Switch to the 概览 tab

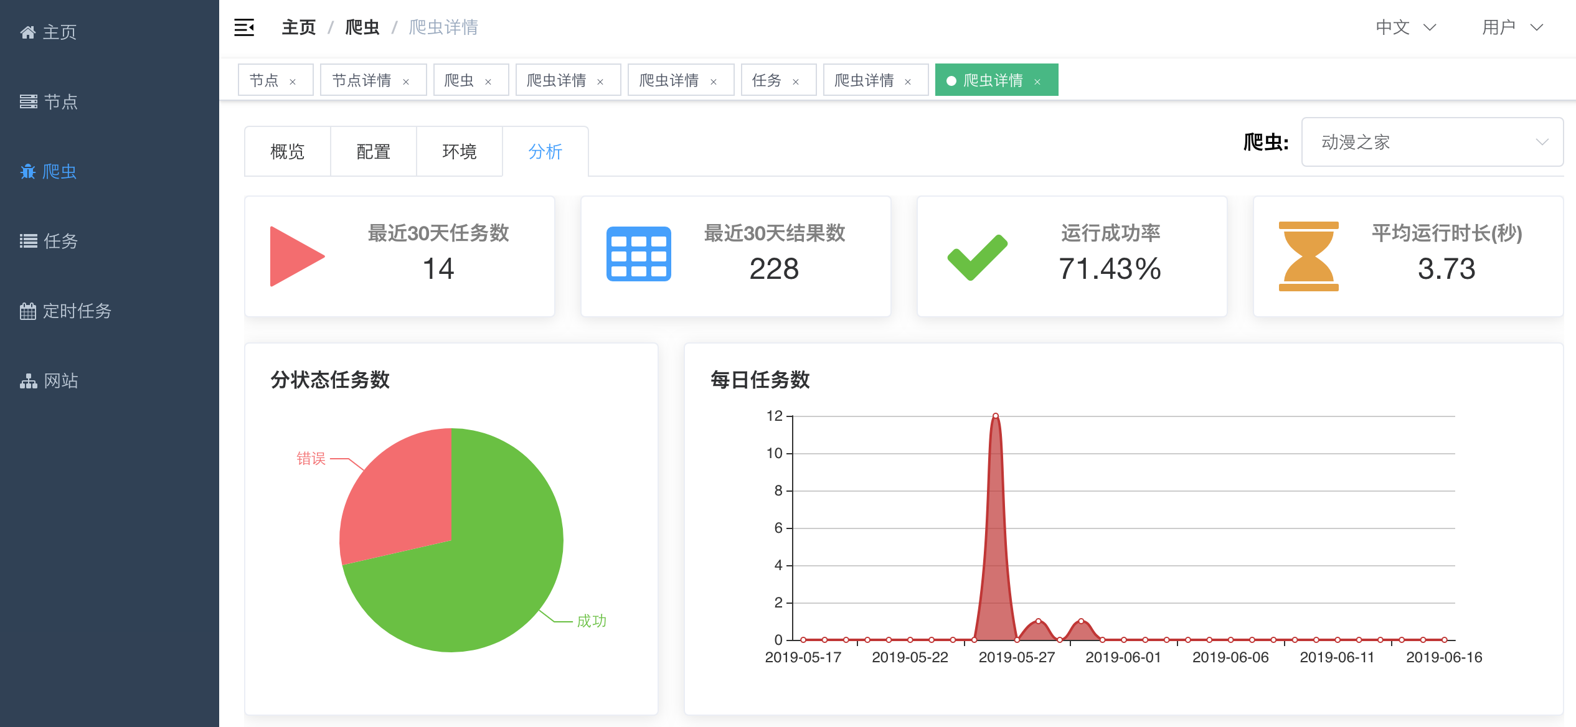click(287, 151)
